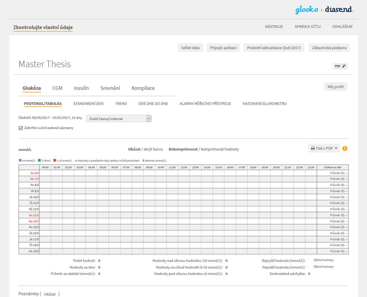The width and height of the screenshot is (367, 297).
Task: Click the Ne 14/5 row label
Action: click(x=34, y=221)
